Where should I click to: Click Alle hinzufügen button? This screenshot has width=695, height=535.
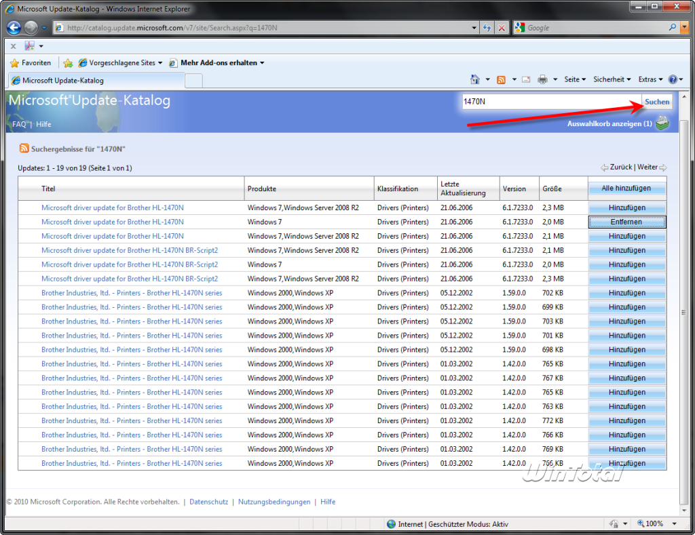tap(626, 189)
